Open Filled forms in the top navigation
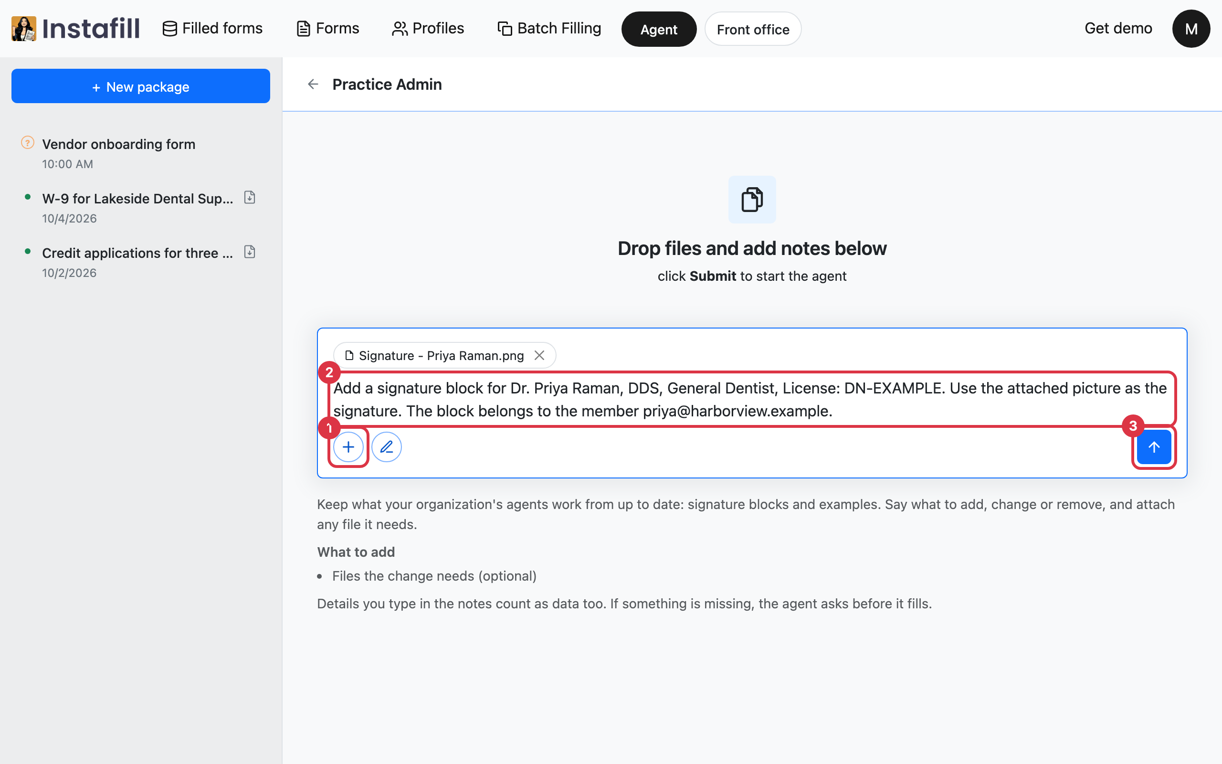 [x=212, y=28]
